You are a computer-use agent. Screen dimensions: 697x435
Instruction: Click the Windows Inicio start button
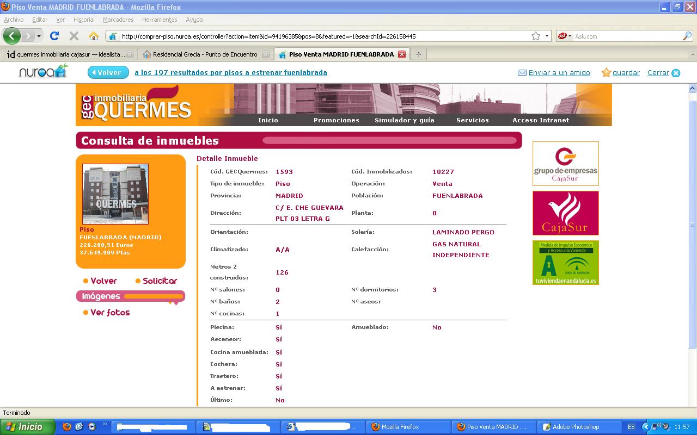click(x=27, y=427)
